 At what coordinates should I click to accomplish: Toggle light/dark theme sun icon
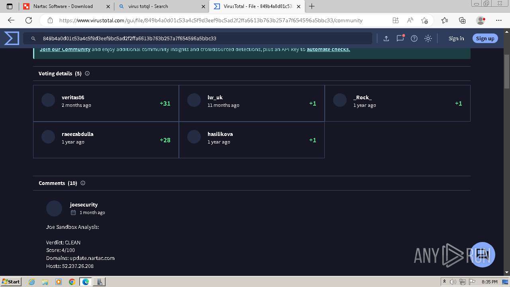[x=428, y=38]
